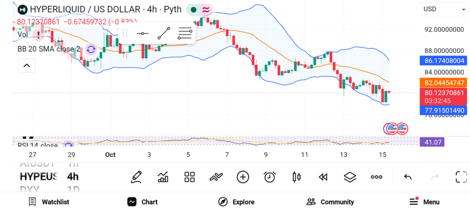Image resolution: width=470 pixels, height=212 pixels.
Task: Click the red 80.12370861 current price label
Action: point(443,92)
